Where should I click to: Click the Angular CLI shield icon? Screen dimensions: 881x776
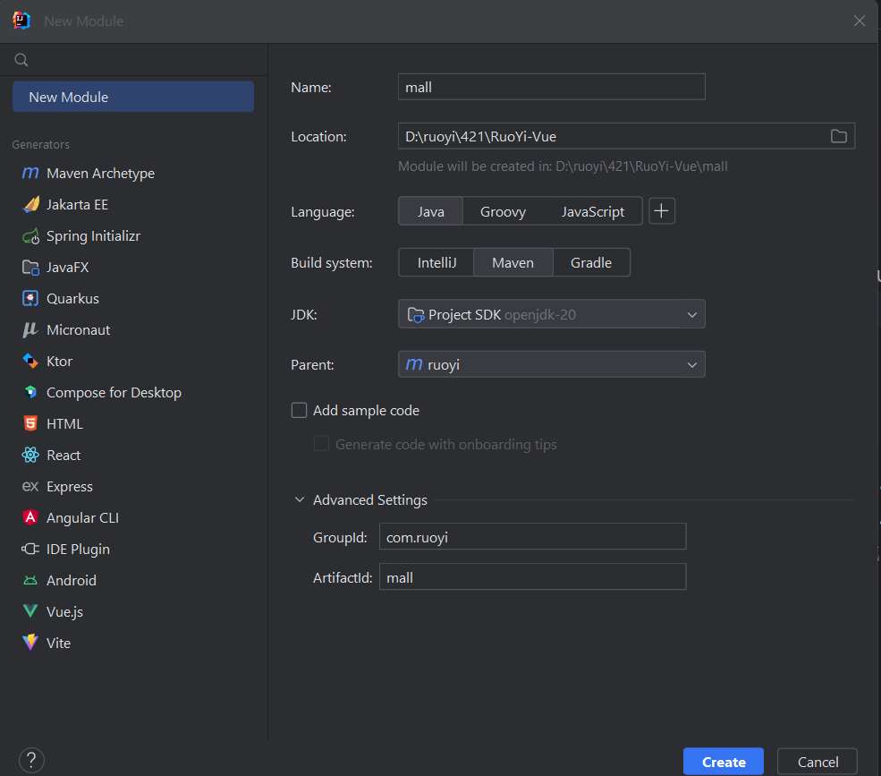(30, 517)
